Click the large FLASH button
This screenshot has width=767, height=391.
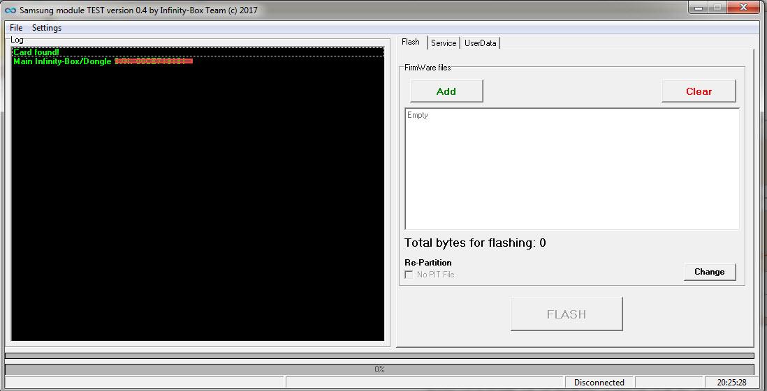567,314
